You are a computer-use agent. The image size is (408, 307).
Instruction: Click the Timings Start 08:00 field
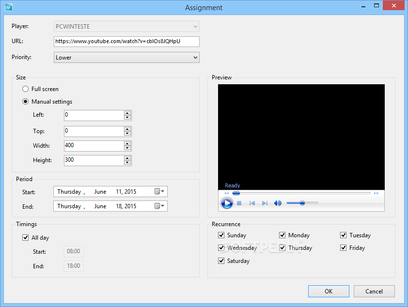tap(74, 251)
